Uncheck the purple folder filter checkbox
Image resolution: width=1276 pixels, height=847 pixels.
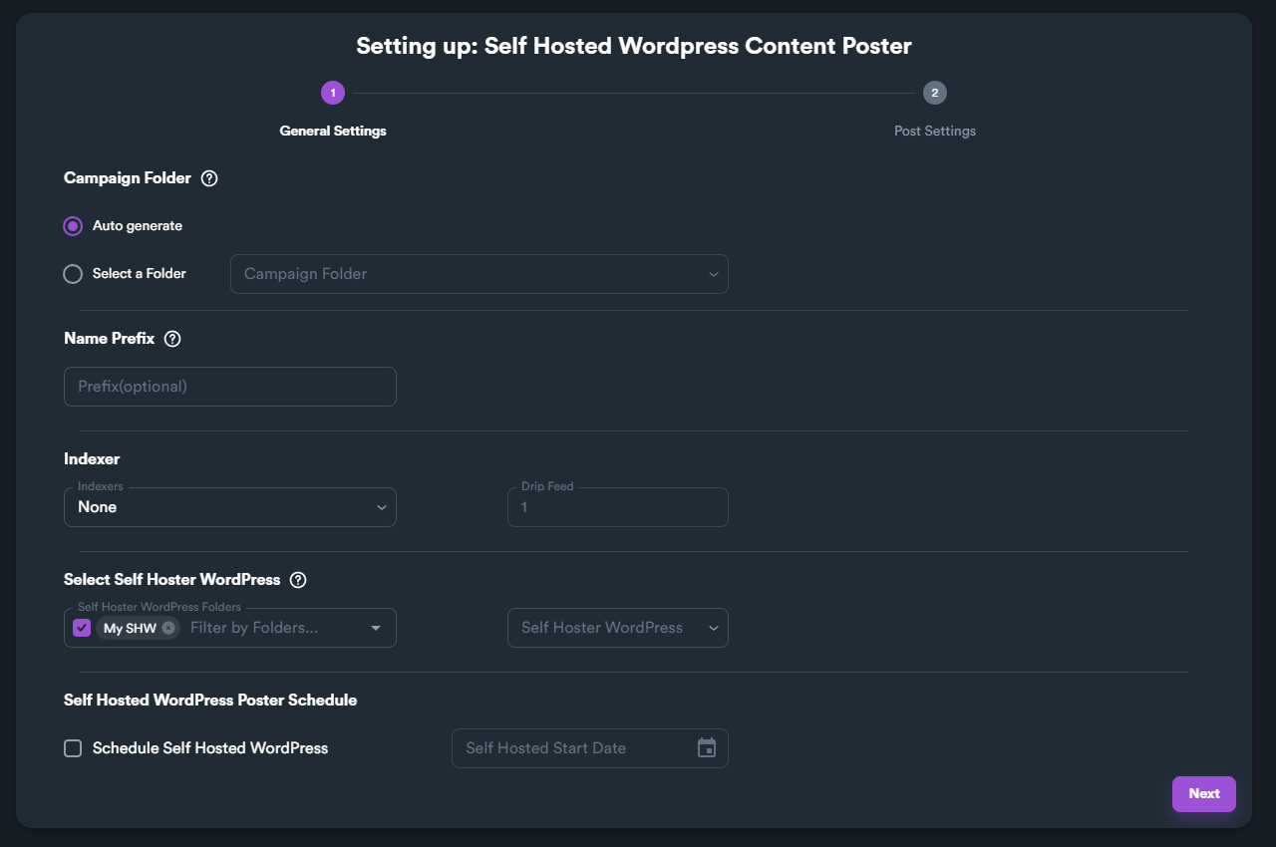[82, 628]
